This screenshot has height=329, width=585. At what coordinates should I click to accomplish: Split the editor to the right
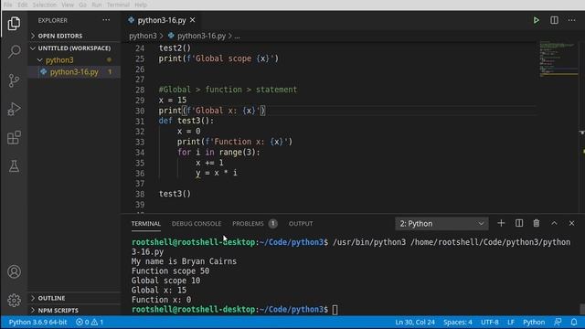pos(554,20)
